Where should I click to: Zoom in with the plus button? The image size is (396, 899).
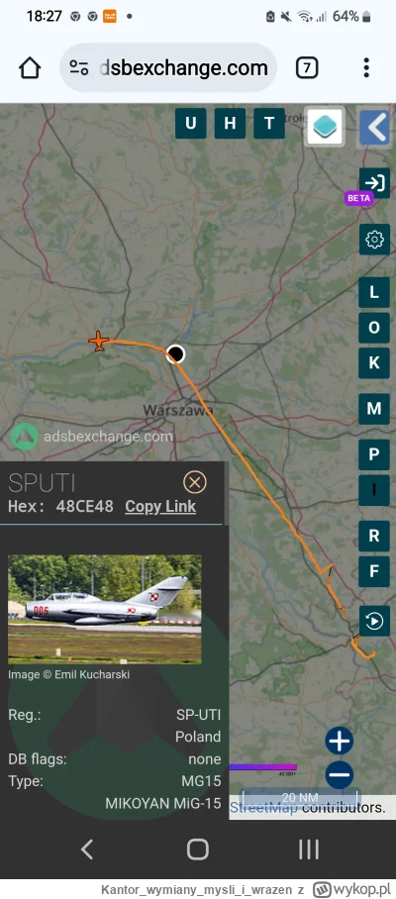coord(340,742)
